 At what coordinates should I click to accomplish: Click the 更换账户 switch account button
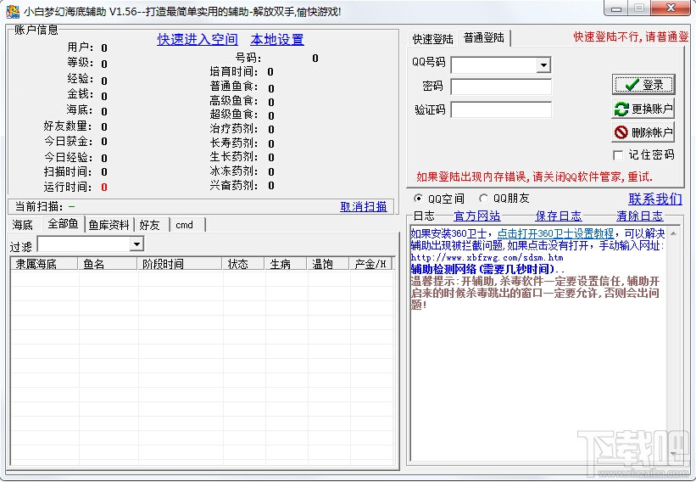tap(643, 109)
